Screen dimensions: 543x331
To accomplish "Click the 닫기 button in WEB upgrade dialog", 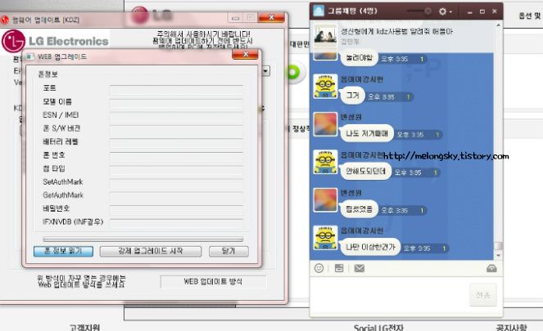I will 229,251.
